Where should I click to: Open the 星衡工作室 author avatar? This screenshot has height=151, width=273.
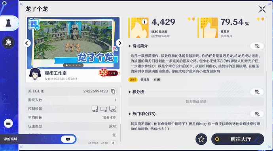pyautogui.click(x=35, y=75)
